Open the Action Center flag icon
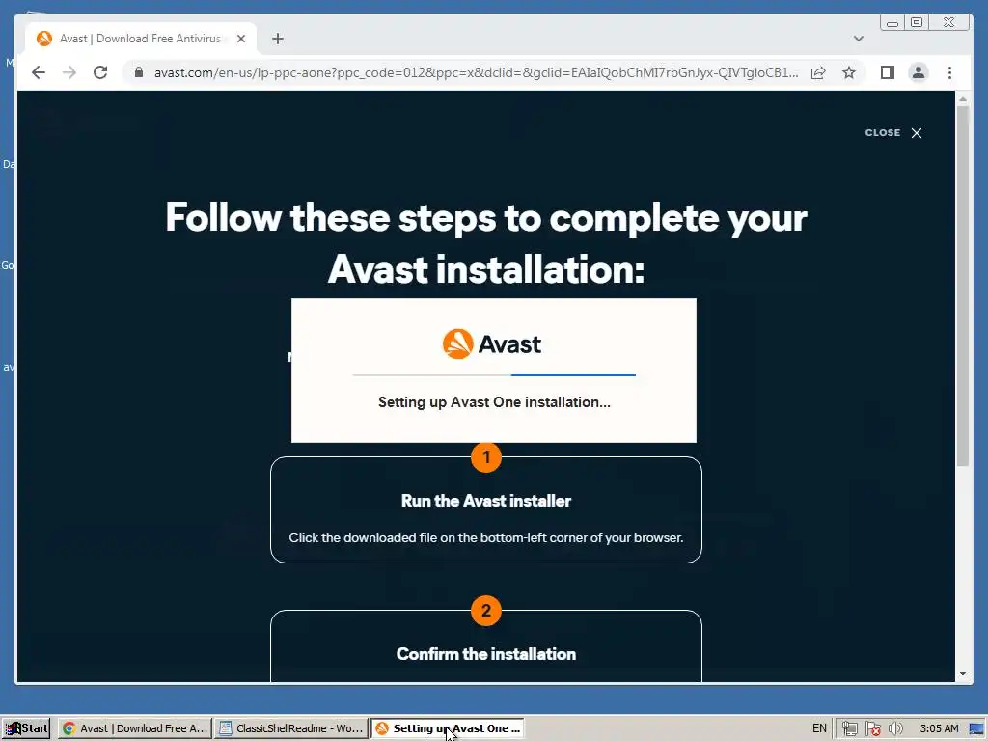Screen dimensions: 988x741 [x=872, y=729]
